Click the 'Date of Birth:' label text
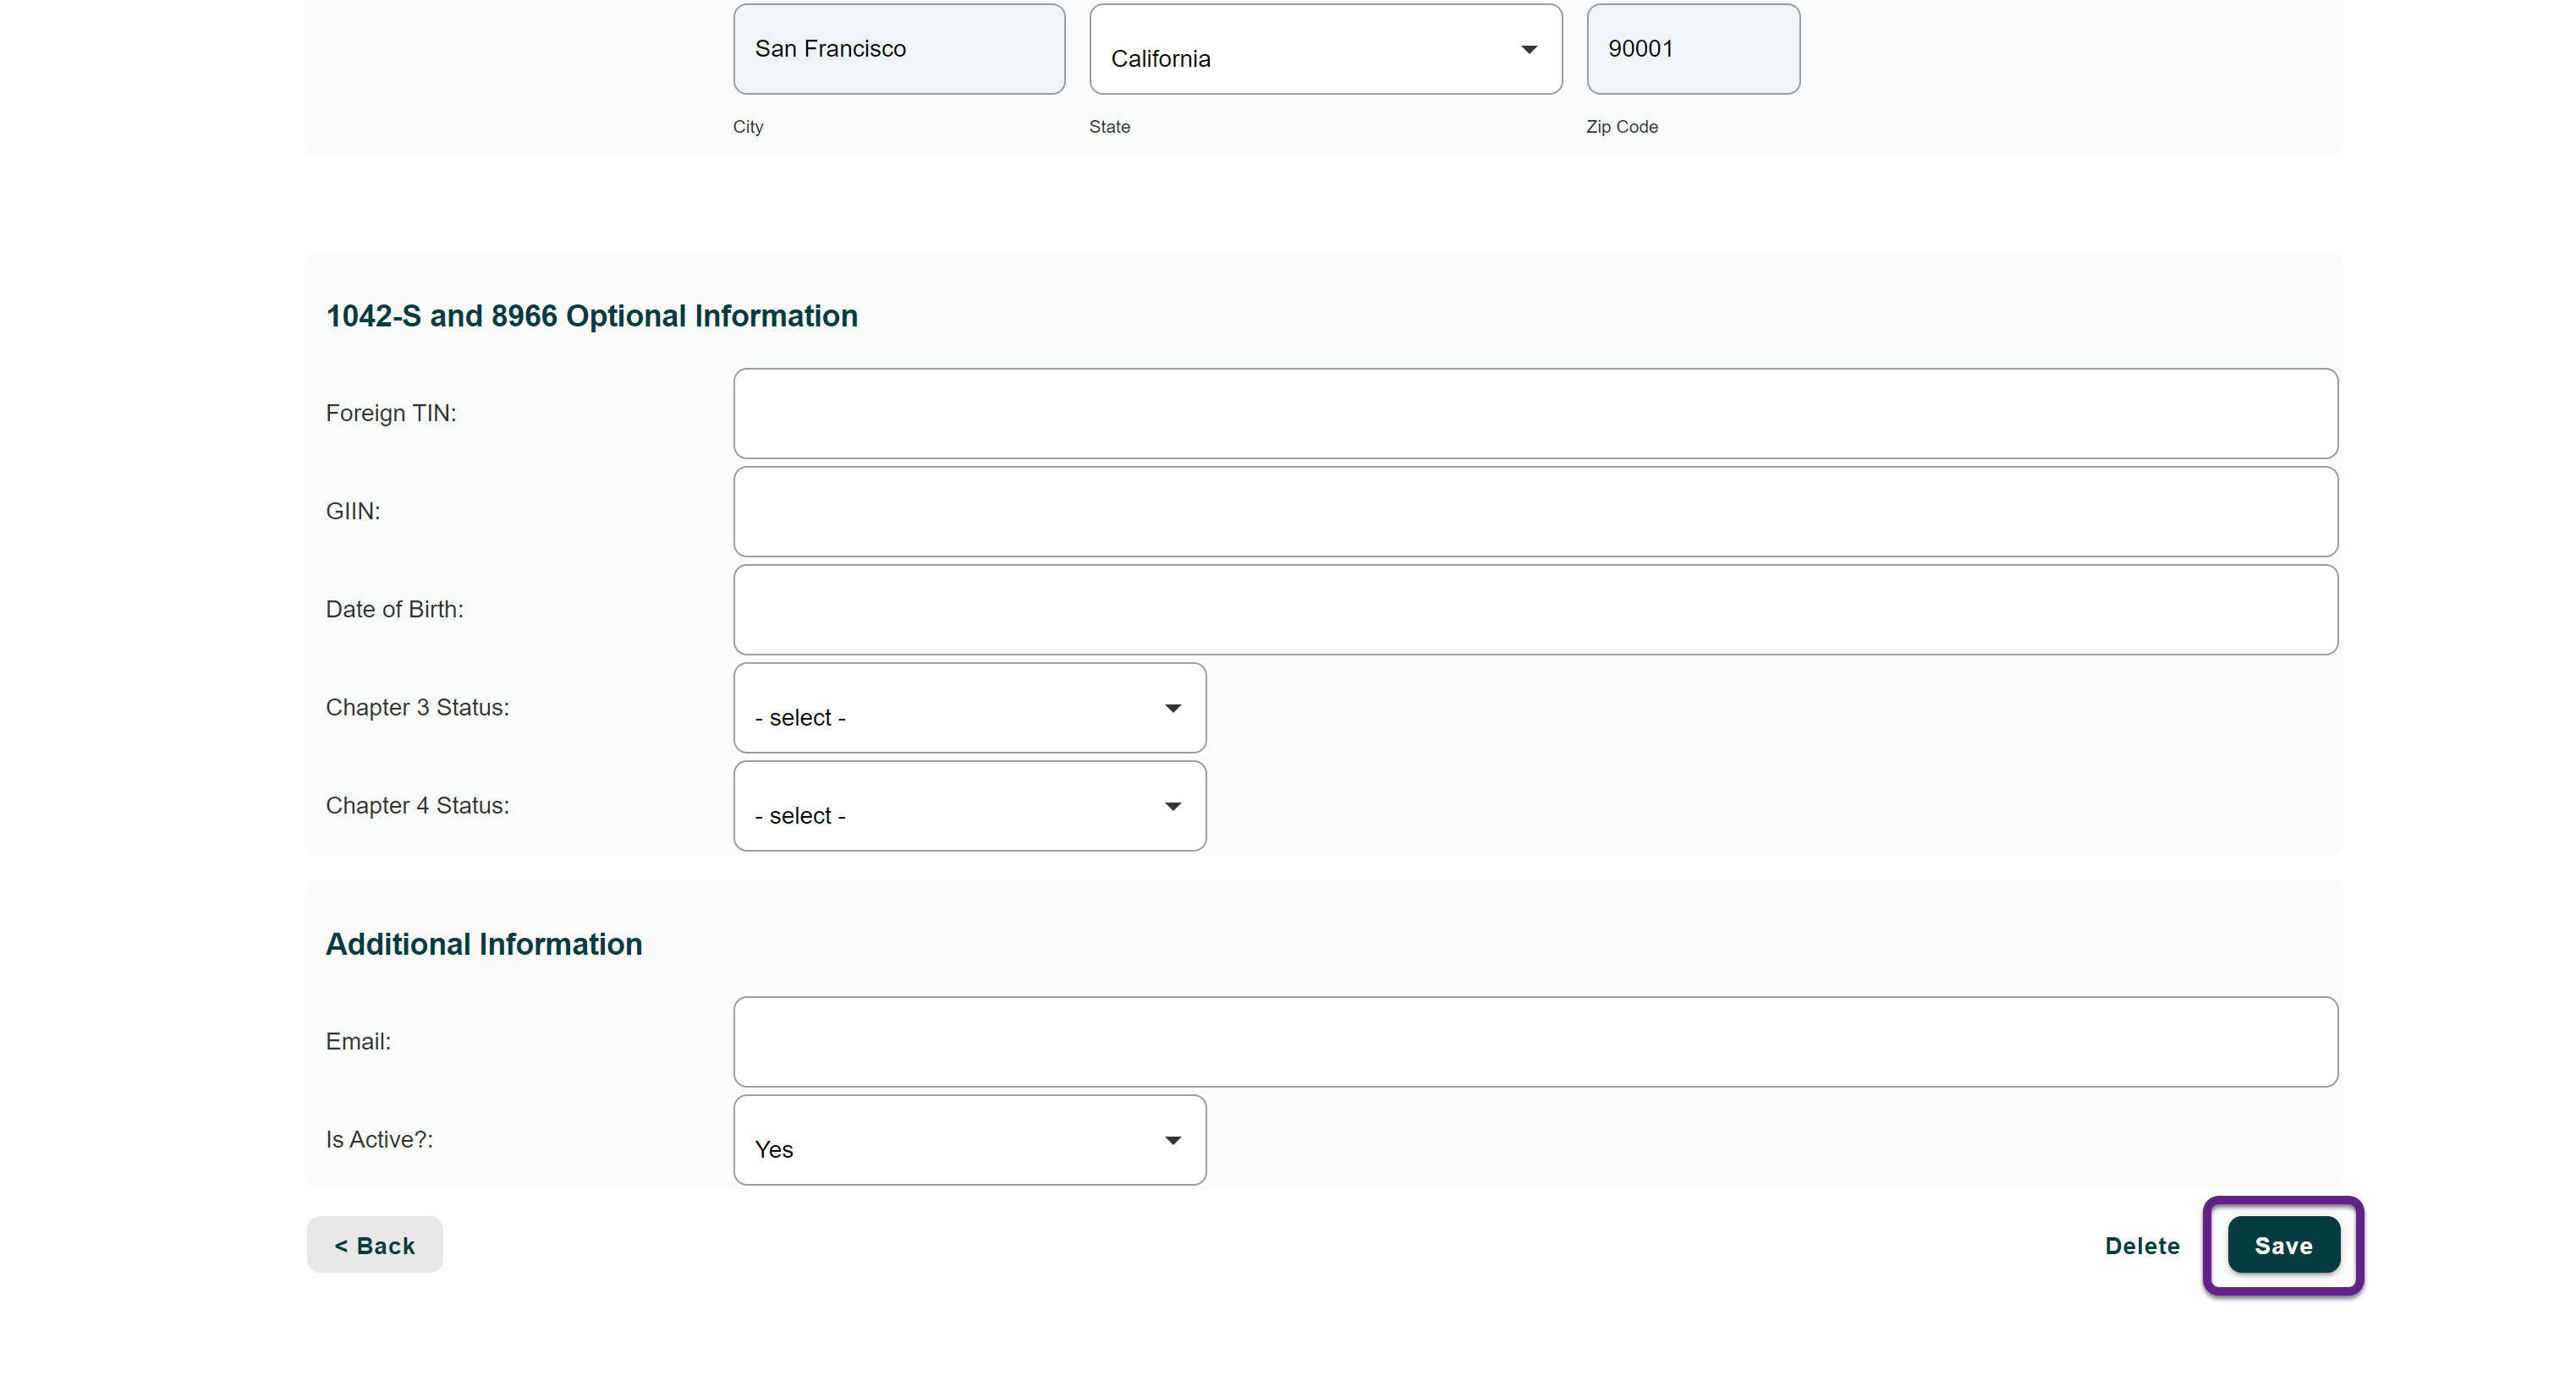The width and height of the screenshot is (2576, 1381). (394, 609)
